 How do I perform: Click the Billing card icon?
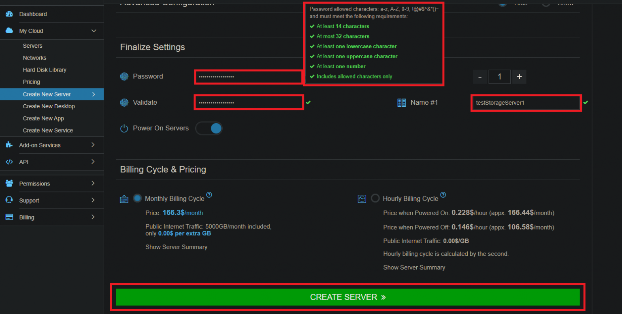[9, 217]
